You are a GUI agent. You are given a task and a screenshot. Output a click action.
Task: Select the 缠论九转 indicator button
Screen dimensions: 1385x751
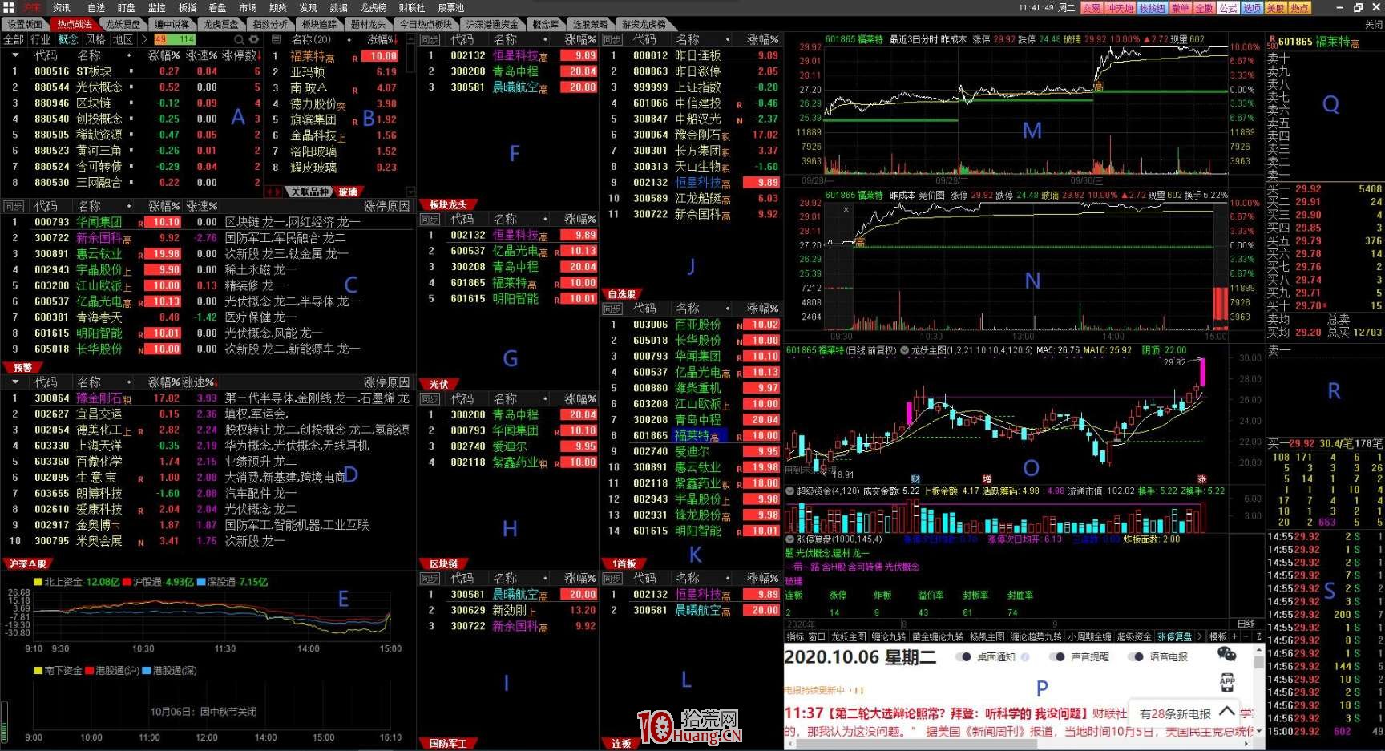click(x=889, y=636)
